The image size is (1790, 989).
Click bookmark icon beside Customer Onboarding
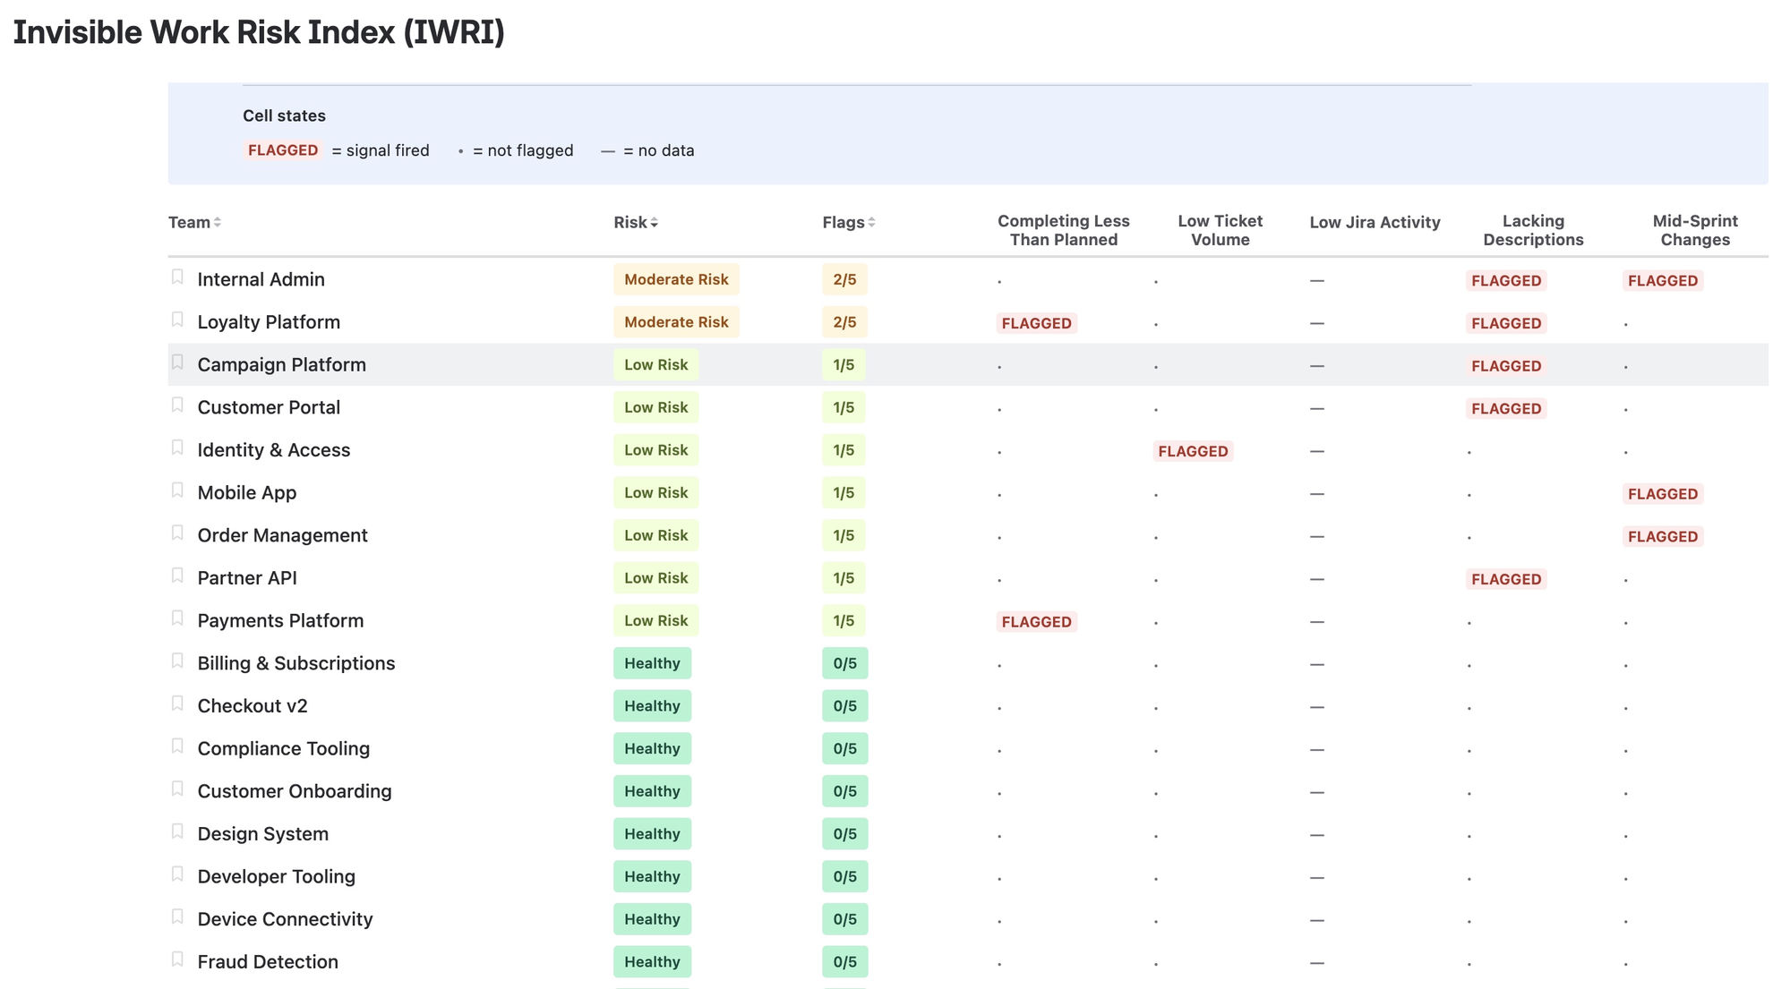(x=177, y=789)
